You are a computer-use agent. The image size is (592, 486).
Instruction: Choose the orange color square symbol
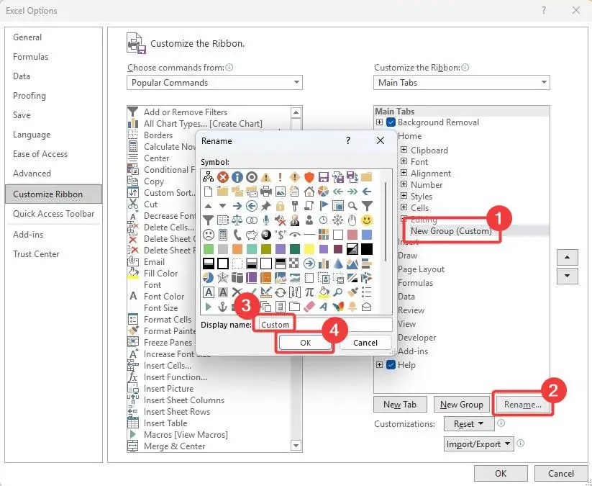[x=237, y=249]
